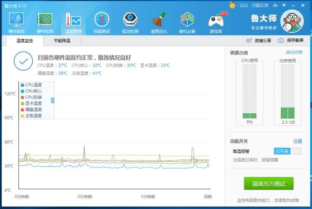Expand the chart legend with blue arrow
This screenshot has height=209, width=312.
point(53,100)
